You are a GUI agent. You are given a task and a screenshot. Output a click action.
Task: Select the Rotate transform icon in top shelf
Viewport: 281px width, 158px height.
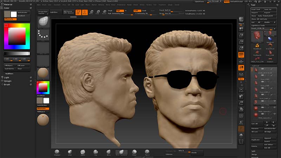pyautogui.click(x=104, y=12)
